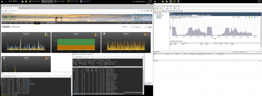Open the Administration menu in vSphere Client
The image size is (262, 96).
[x=170, y=6]
